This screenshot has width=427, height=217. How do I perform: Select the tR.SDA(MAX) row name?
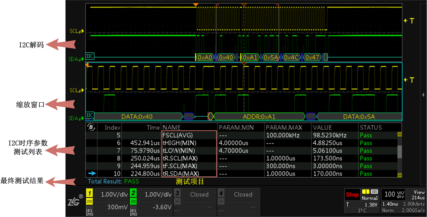181,174
